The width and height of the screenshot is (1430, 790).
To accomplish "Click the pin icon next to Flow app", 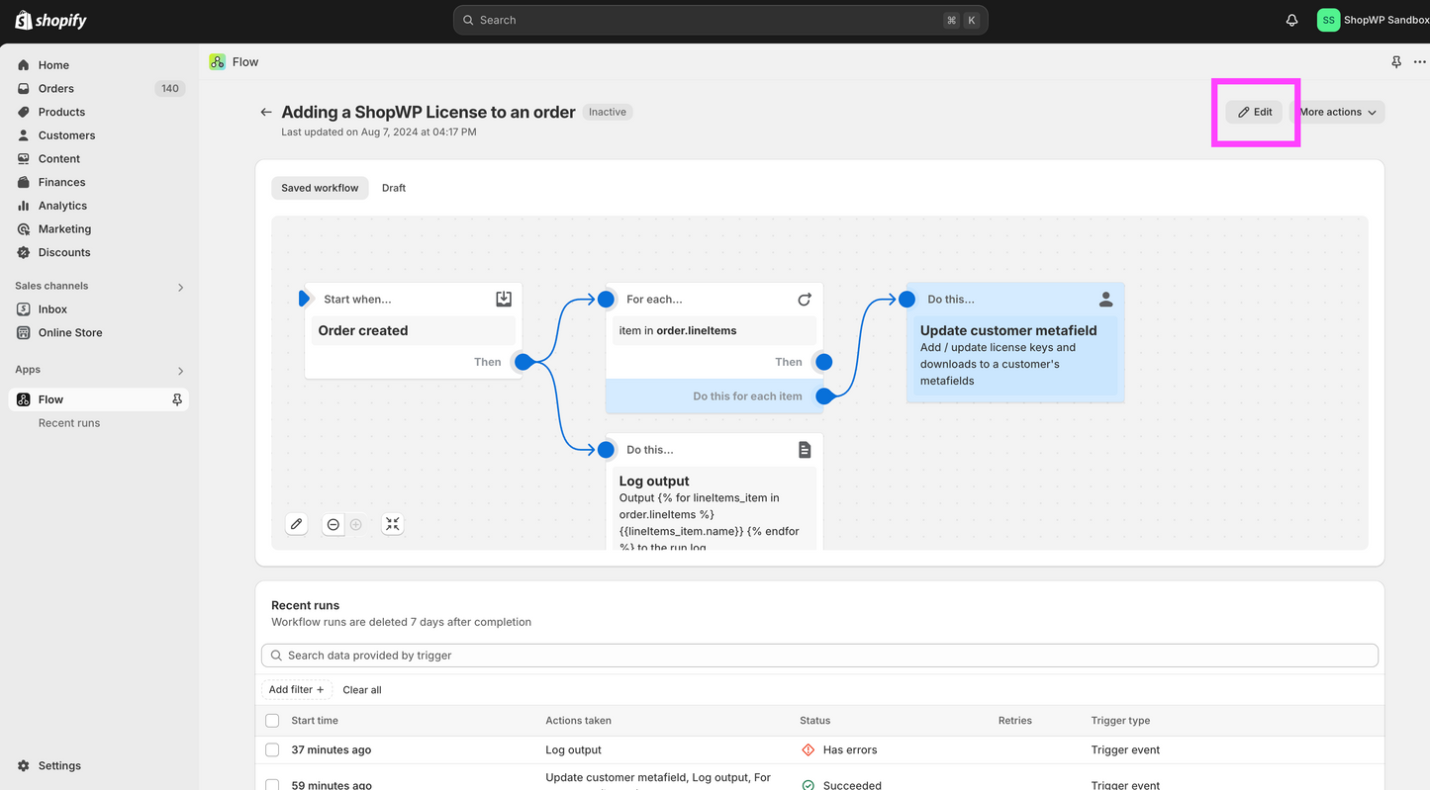I will [x=177, y=399].
